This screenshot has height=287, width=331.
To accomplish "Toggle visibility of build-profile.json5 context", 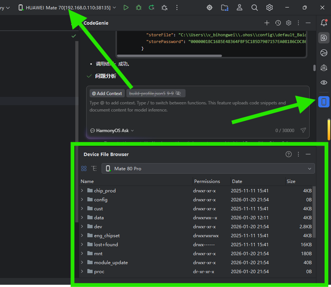I will 178,93.
